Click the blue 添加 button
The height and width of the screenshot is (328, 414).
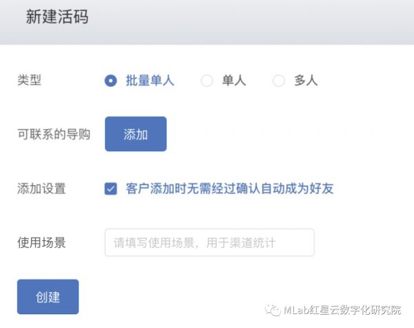(x=135, y=134)
